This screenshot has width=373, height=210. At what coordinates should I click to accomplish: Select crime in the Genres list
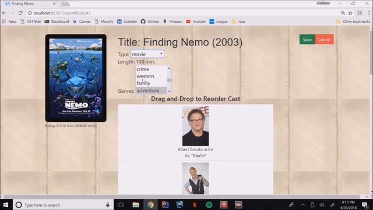point(152,69)
